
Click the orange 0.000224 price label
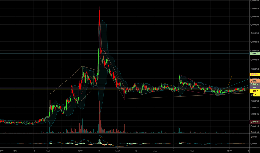click(255, 81)
